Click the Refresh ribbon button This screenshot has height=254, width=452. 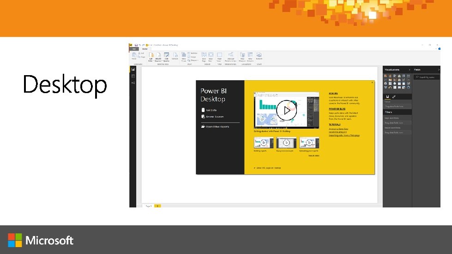[175, 56]
